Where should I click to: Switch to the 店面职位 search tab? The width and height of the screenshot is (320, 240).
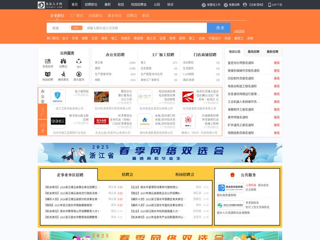(96, 16)
